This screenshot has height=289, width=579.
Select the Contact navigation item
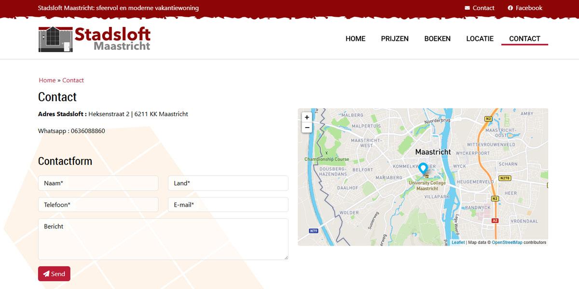524,39
